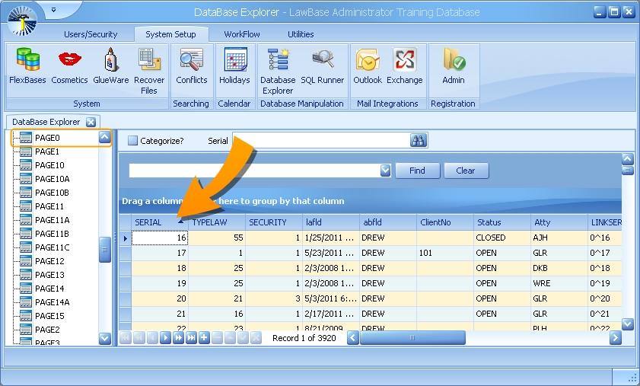Screen dimensions: 640x386
Task: Select PAGE15 in the table tree
Action: (49, 316)
